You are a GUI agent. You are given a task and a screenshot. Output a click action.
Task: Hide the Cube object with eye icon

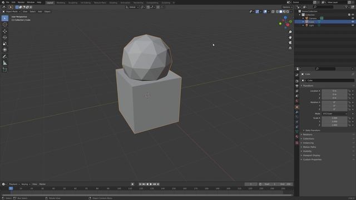(x=353, y=22)
